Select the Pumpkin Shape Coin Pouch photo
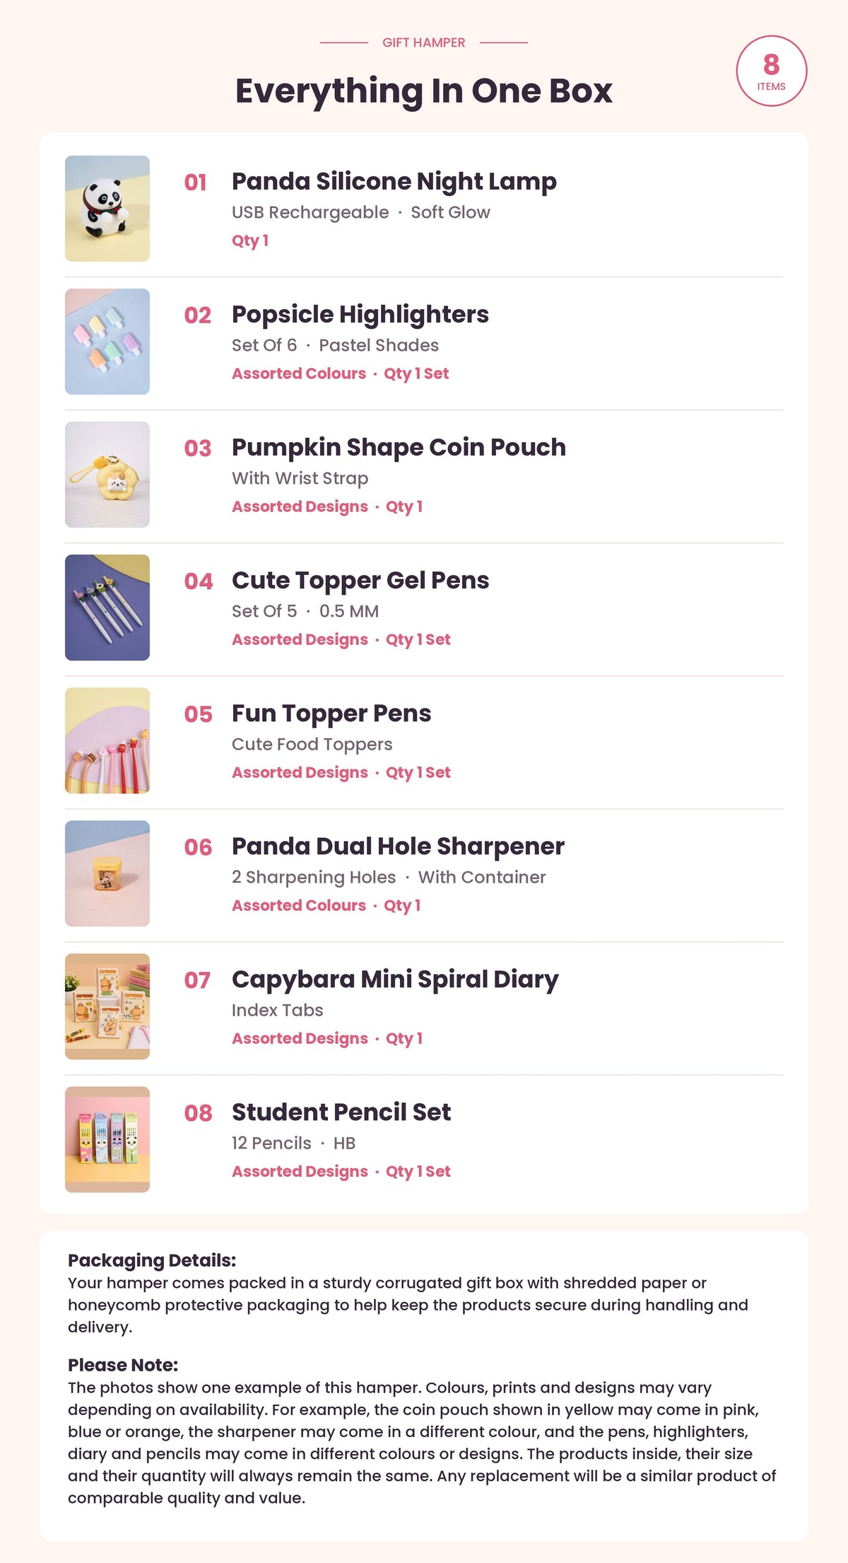 107,475
